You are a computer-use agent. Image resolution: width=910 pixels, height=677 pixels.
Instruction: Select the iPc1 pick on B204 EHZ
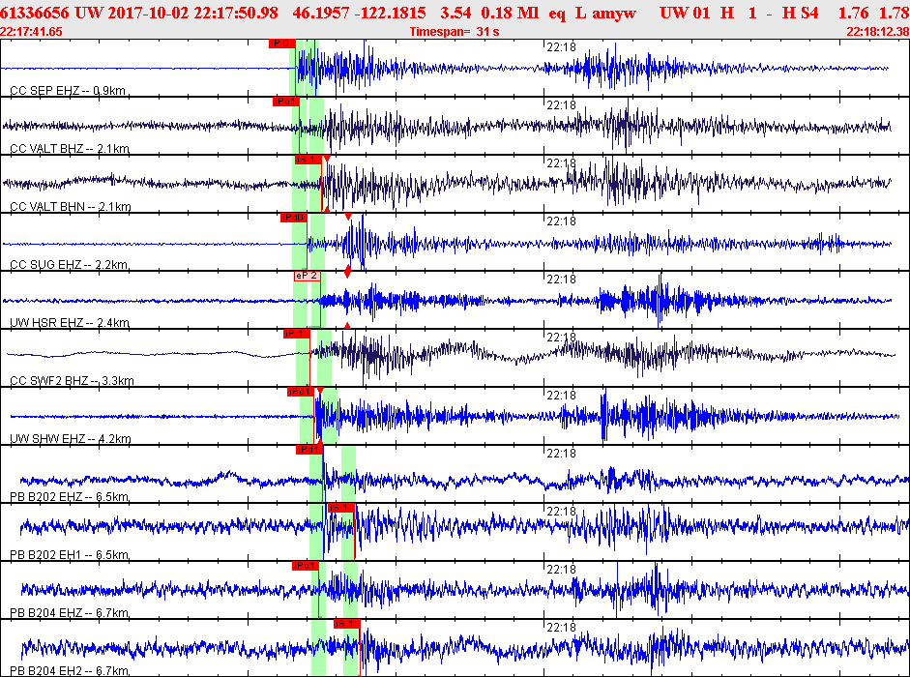[306, 566]
